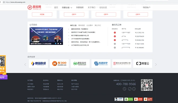Click the 工商网监 red badge

tap(139, 99)
